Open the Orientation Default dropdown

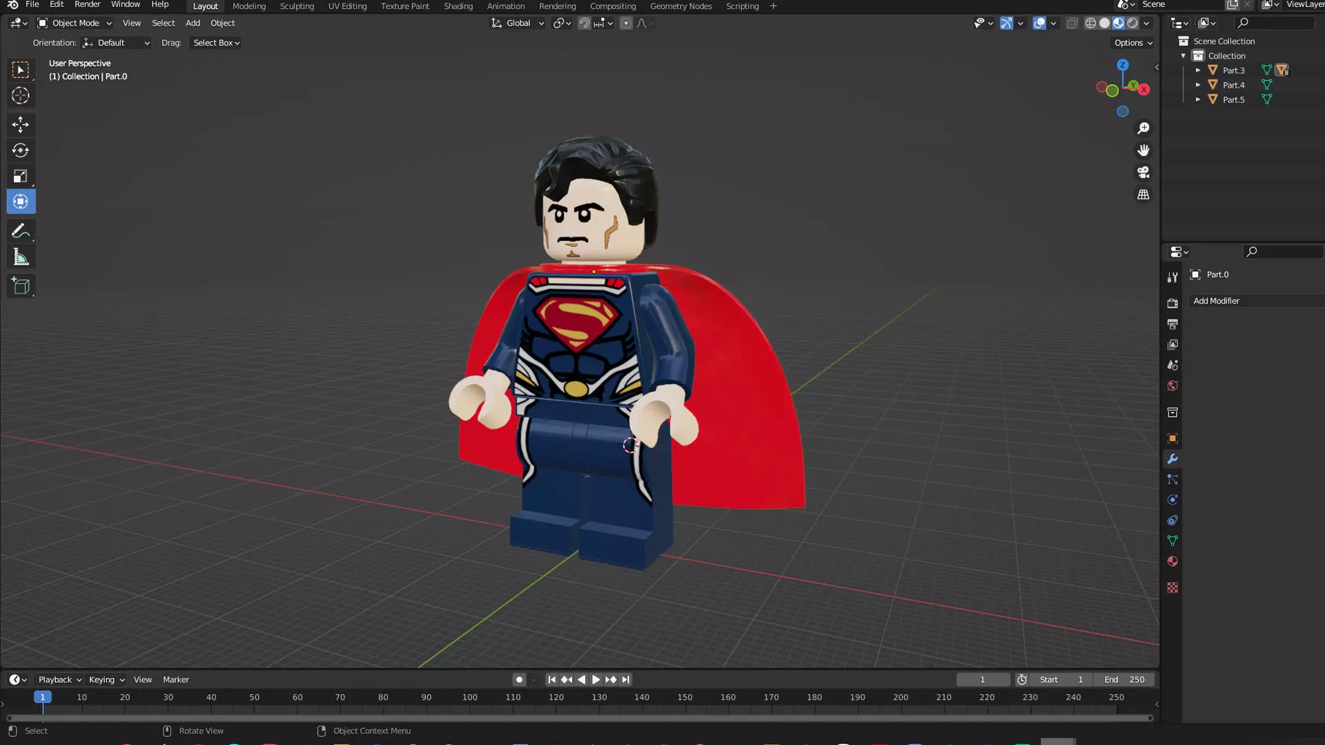(x=116, y=43)
